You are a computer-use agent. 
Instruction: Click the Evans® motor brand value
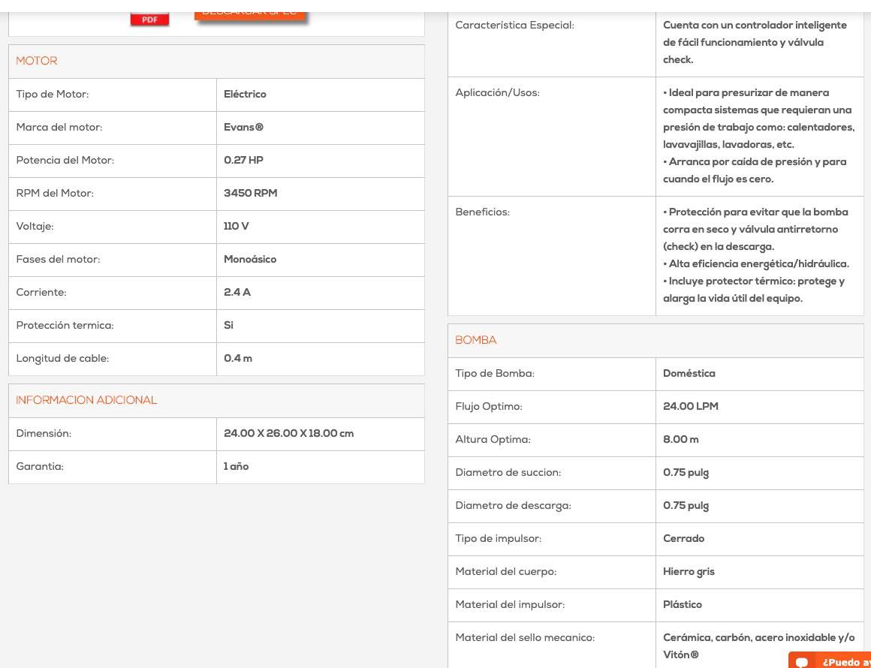pyautogui.click(x=244, y=127)
